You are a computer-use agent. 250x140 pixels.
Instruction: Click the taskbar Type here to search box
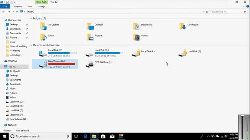[x=40, y=136]
